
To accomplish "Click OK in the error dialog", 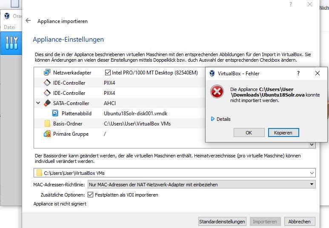I will (249, 133).
